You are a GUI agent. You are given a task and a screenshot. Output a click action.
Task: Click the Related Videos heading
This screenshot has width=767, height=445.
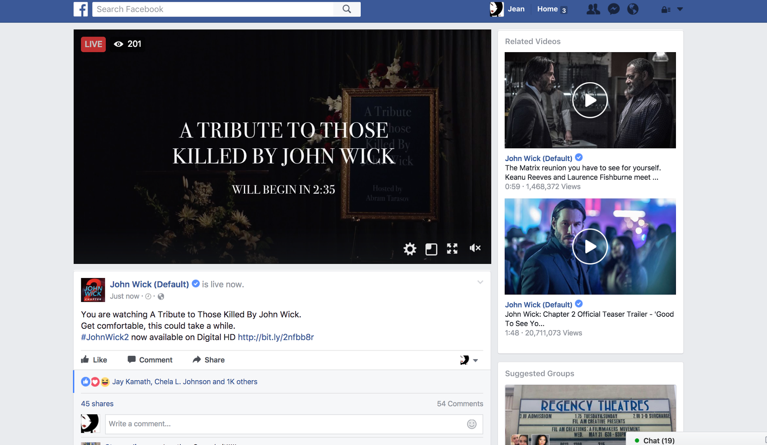click(x=533, y=42)
